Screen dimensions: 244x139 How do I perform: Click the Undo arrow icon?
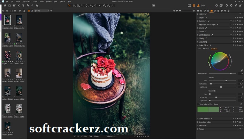tap(28, 6)
